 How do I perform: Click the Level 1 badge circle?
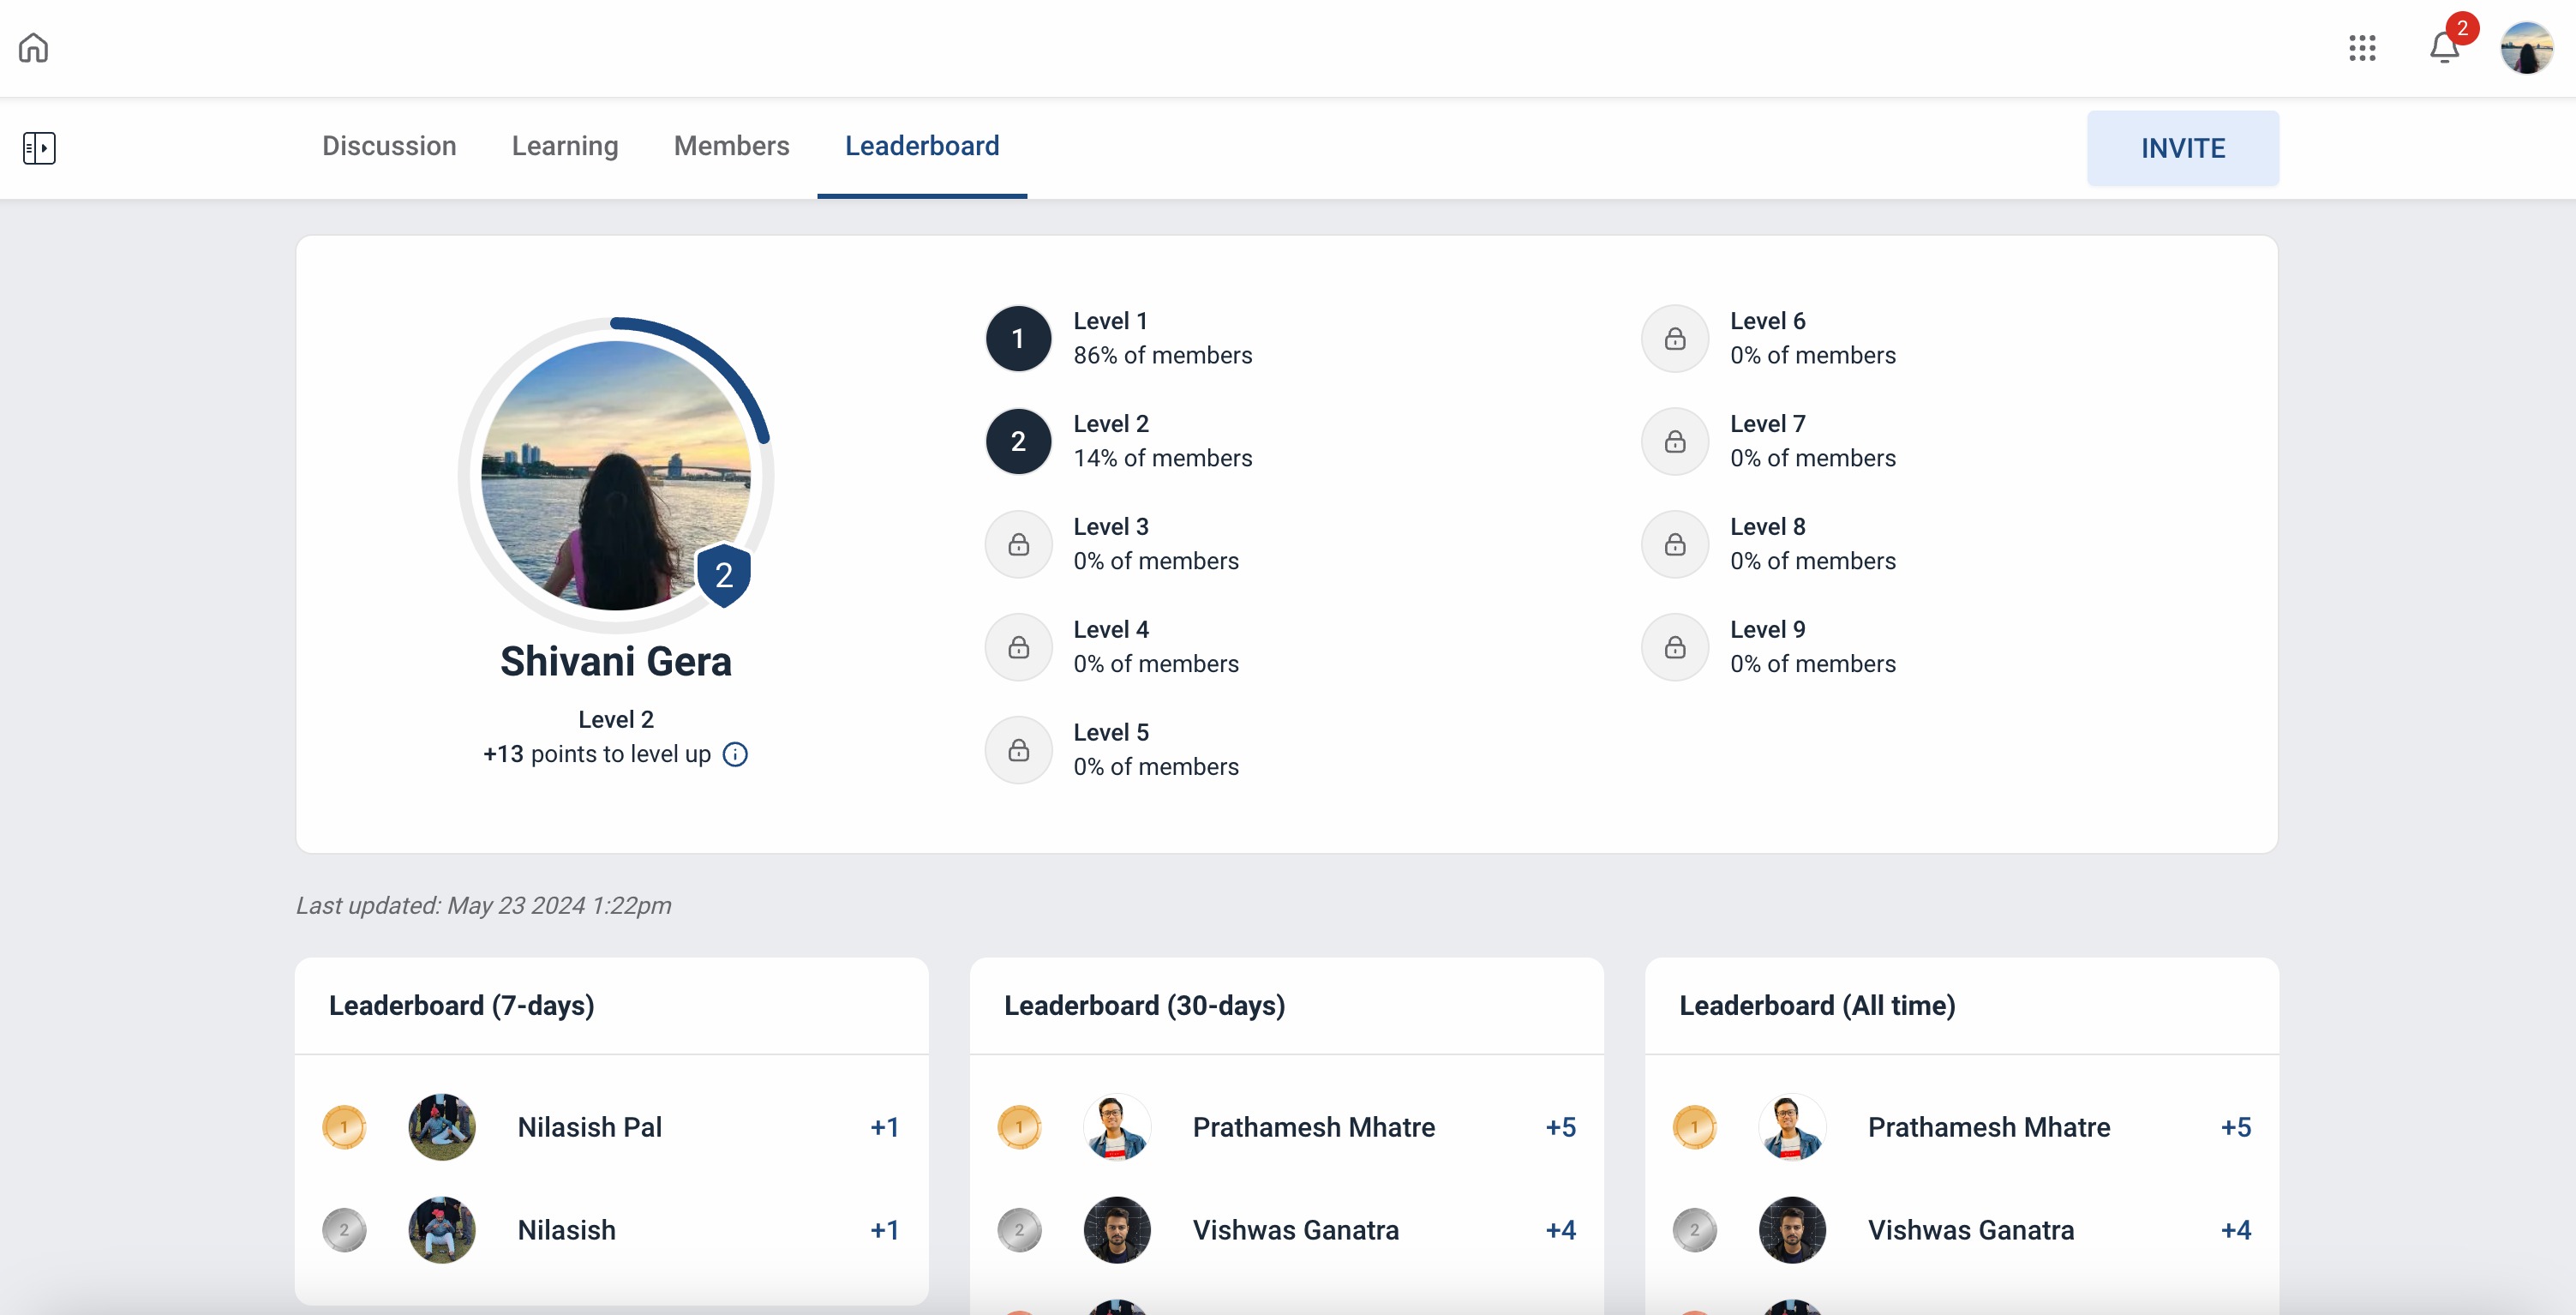pos(1018,339)
